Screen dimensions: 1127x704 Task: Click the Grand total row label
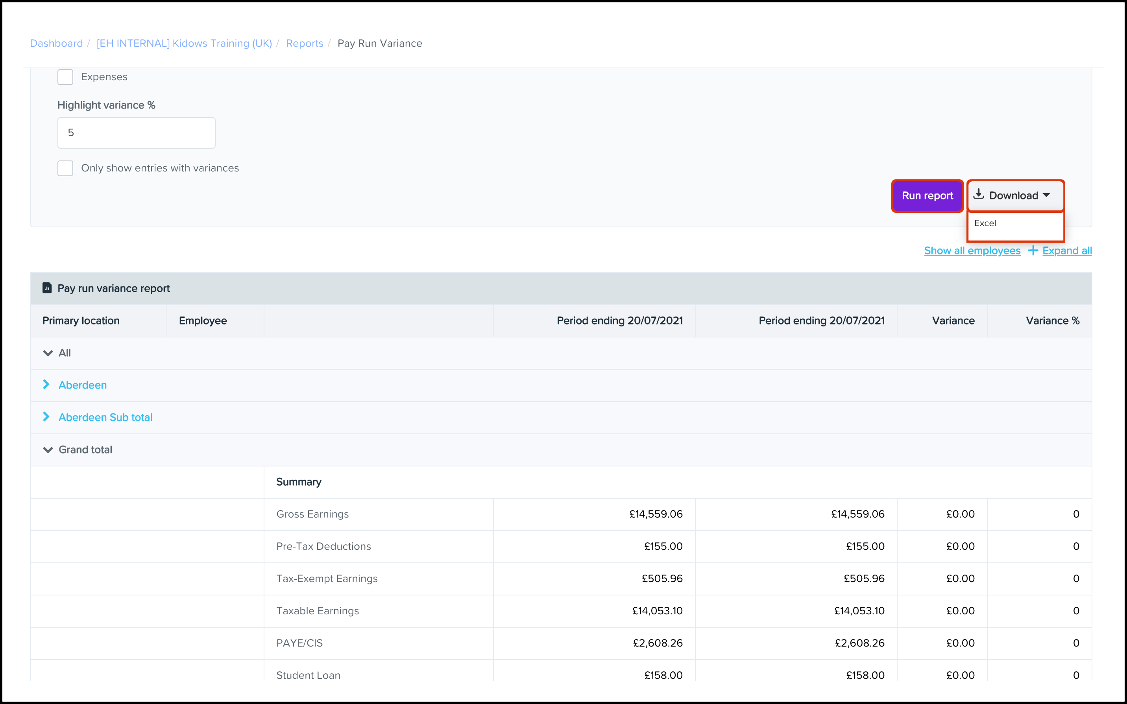pyautogui.click(x=85, y=450)
